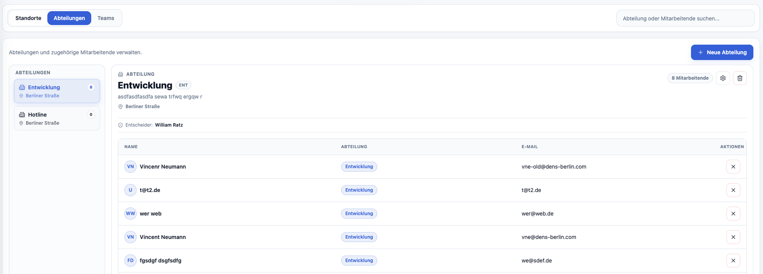The height and width of the screenshot is (274, 763).
Task: Select the Abteilungen tab
Action: [x=69, y=18]
